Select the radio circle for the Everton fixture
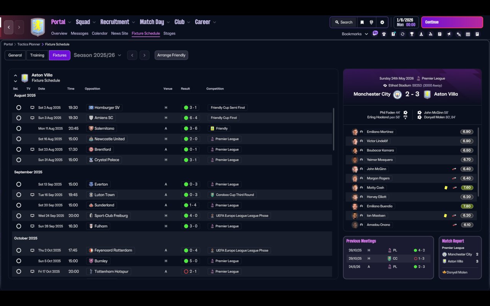 pyautogui.click(x=18, y=184)
